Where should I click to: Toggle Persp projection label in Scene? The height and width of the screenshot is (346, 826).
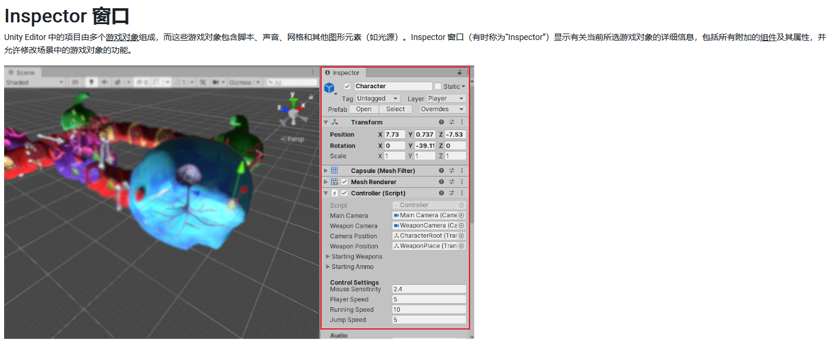tap(293, 139)
